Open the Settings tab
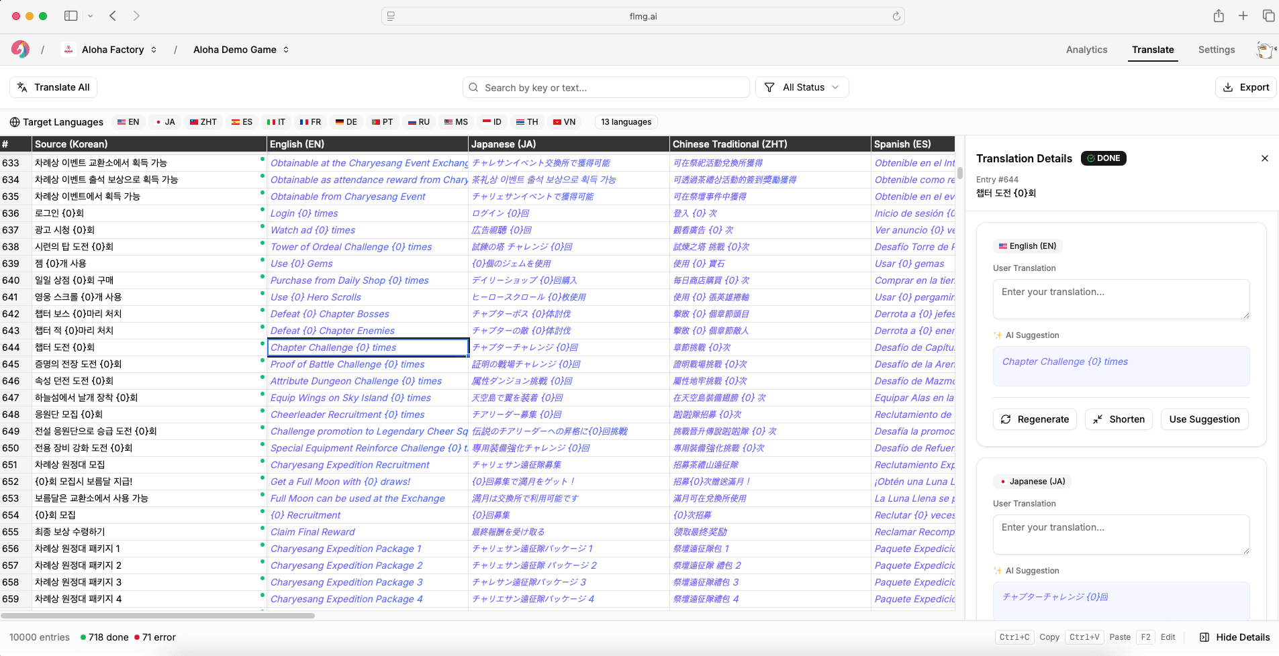 [x=1216, y=50]
